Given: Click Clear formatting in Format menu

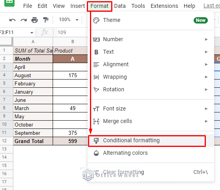Looking at the screenshot, I should click(151, 172).
